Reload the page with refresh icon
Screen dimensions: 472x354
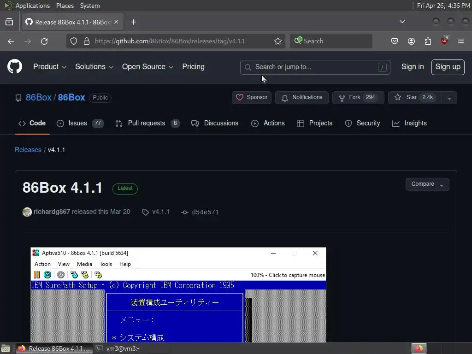pos(44,41)
